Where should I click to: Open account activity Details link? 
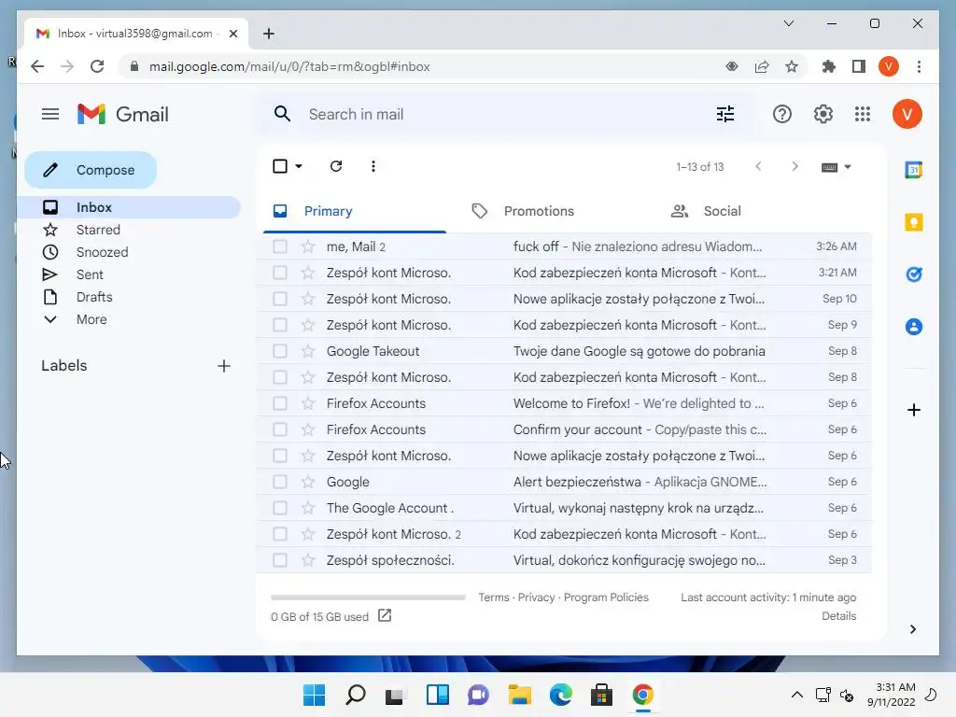point(838,616)
